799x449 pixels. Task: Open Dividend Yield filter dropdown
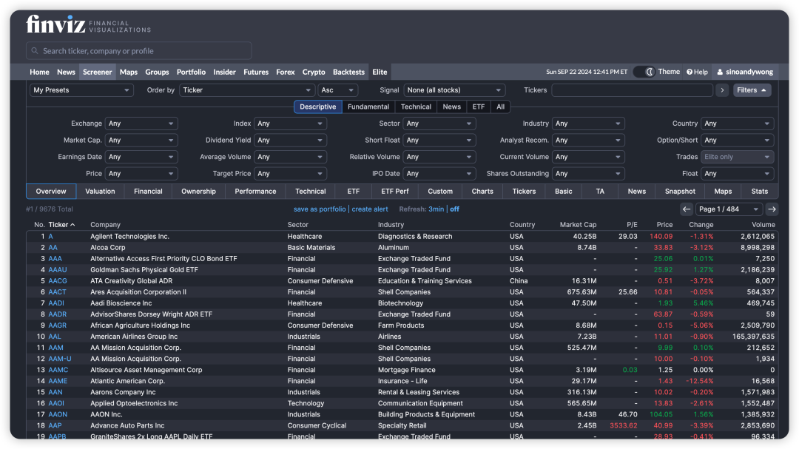pos(291,140)
